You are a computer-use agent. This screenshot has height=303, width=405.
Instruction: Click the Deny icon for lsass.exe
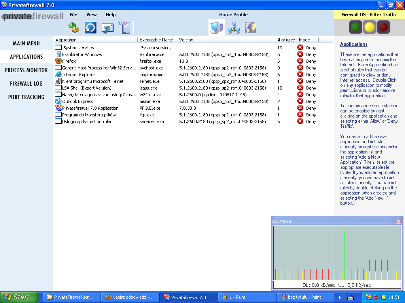pyautogui.click(x=300, y=88)
